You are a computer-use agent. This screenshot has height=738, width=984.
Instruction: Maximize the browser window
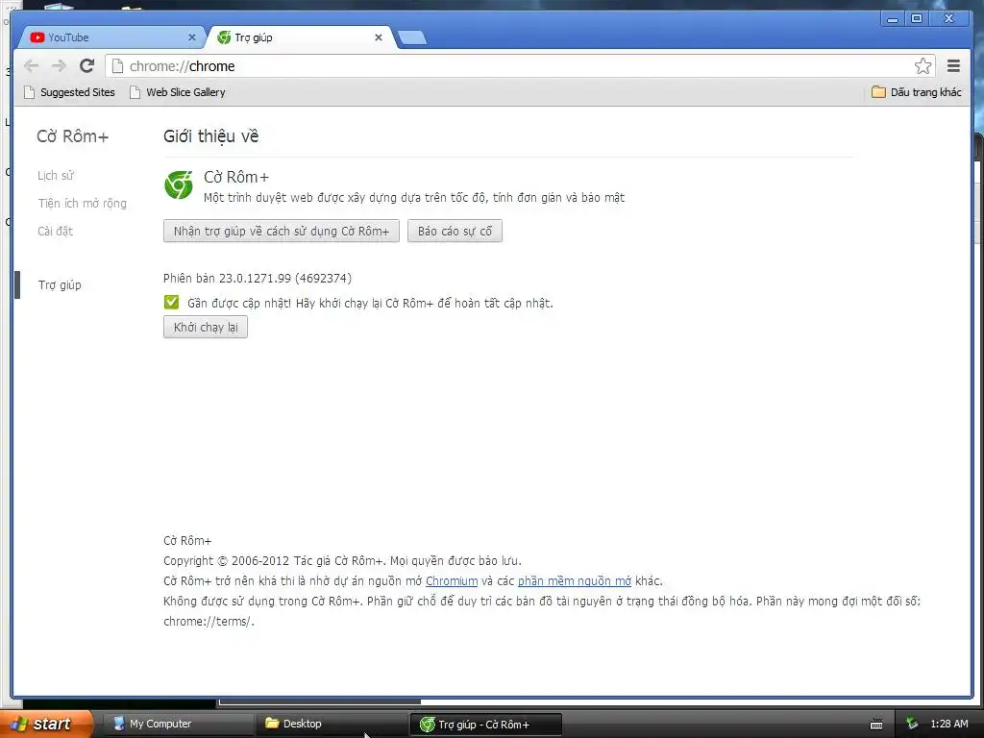[x=917, y=19]
